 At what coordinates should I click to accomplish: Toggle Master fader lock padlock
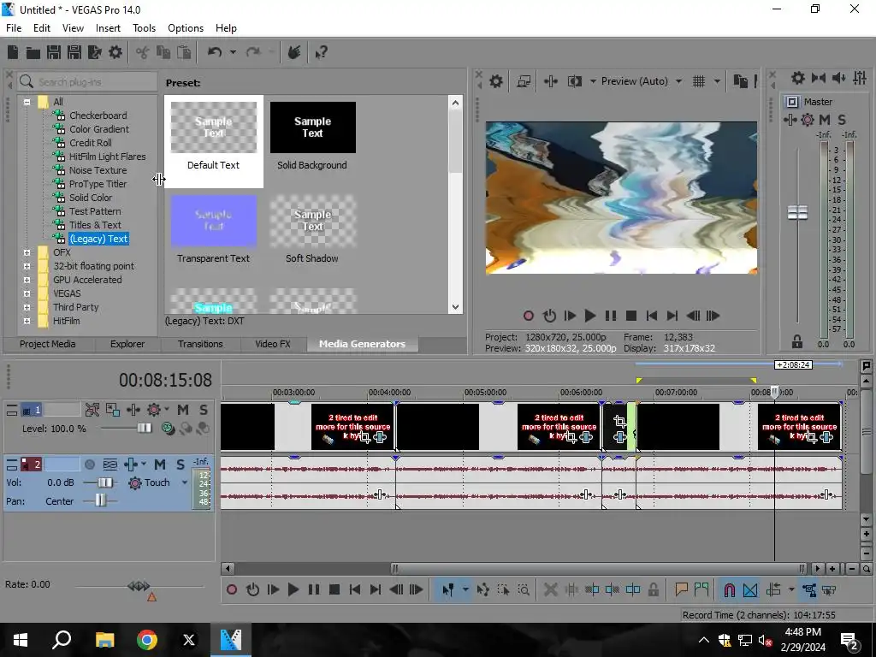(797, 341)
